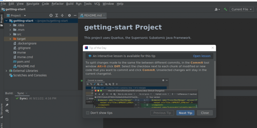Open the Project view dropdown
The height and width of the screenshot is (128, 257).
pos(25,16)
